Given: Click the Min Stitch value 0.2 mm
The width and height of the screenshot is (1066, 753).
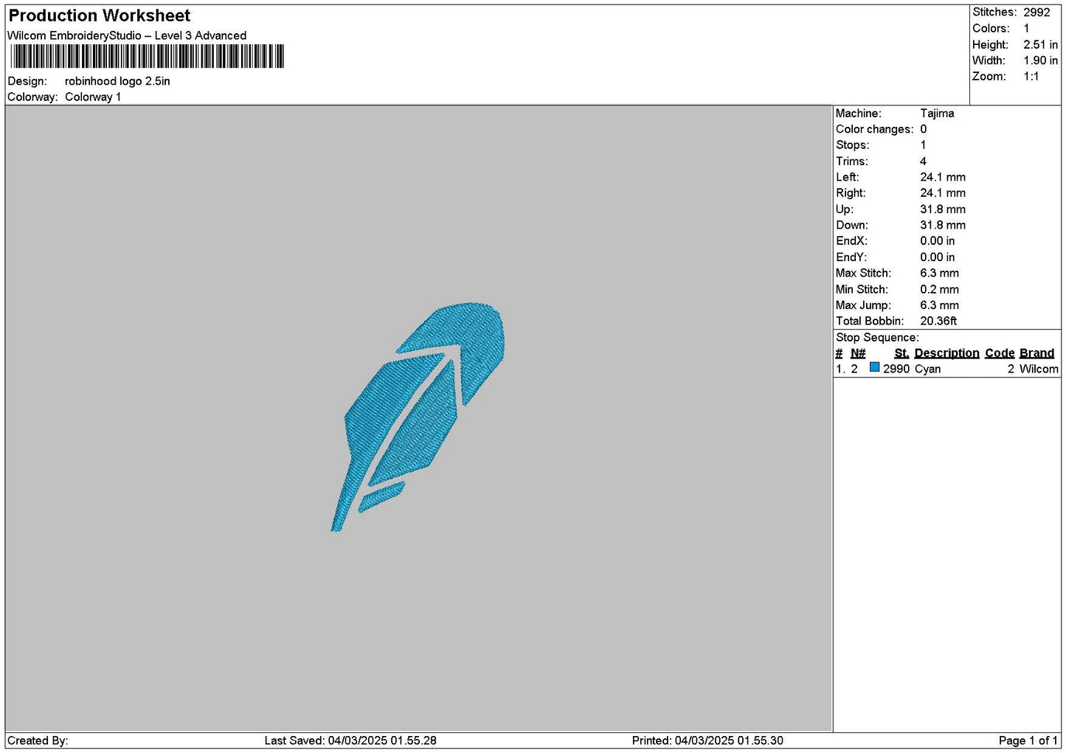Looking at the screenshot, I should [x=939, y=289].
